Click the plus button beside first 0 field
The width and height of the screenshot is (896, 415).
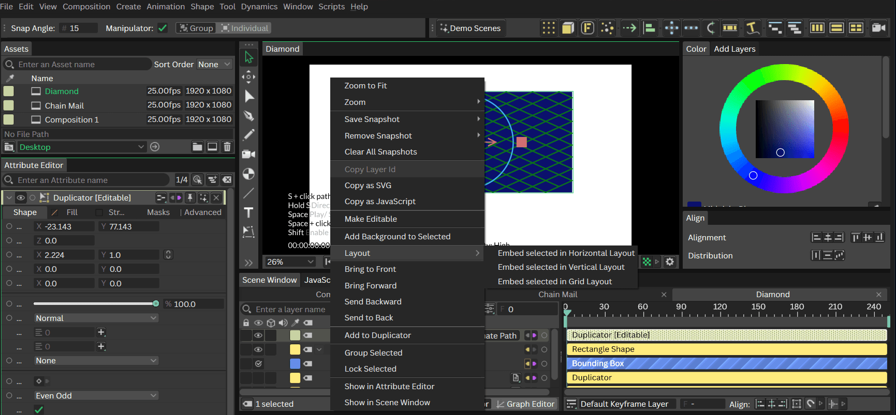tap(101, 332)
